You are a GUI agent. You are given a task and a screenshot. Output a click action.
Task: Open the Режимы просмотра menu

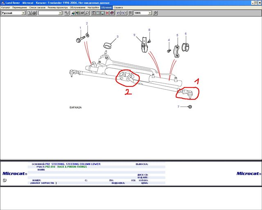[58, 7]
